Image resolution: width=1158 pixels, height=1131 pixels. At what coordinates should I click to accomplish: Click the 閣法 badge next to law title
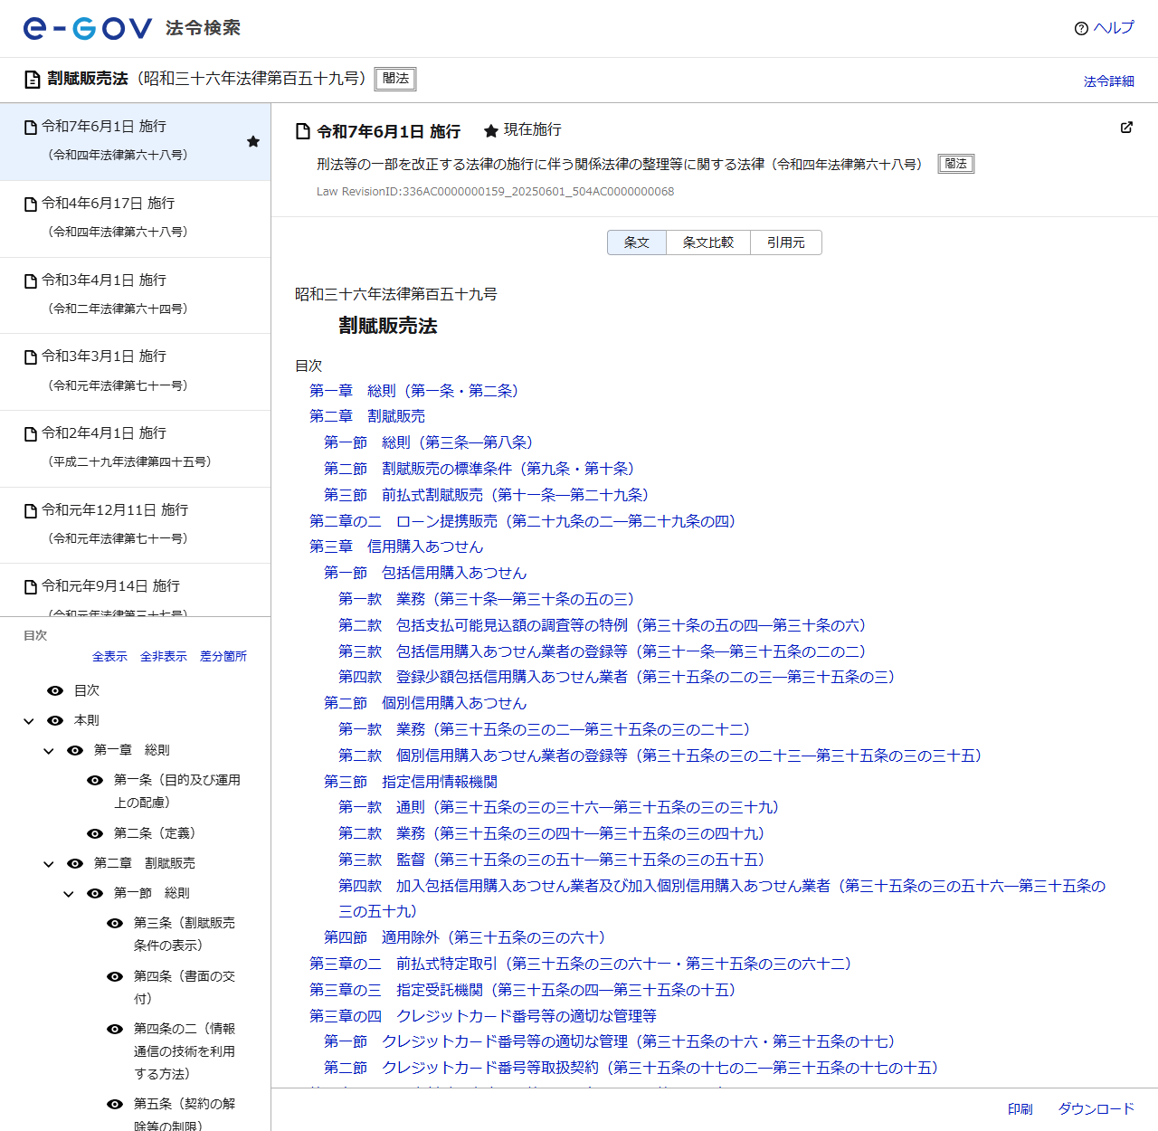tap(395, 79)
